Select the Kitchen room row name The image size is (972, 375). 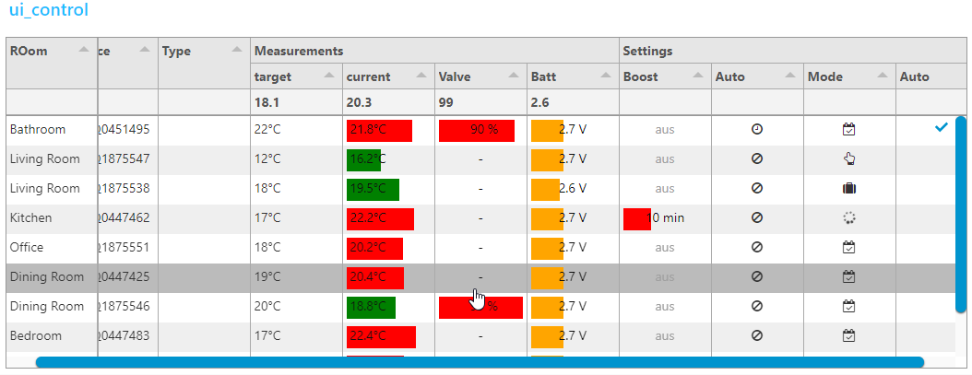pos(30,218)
